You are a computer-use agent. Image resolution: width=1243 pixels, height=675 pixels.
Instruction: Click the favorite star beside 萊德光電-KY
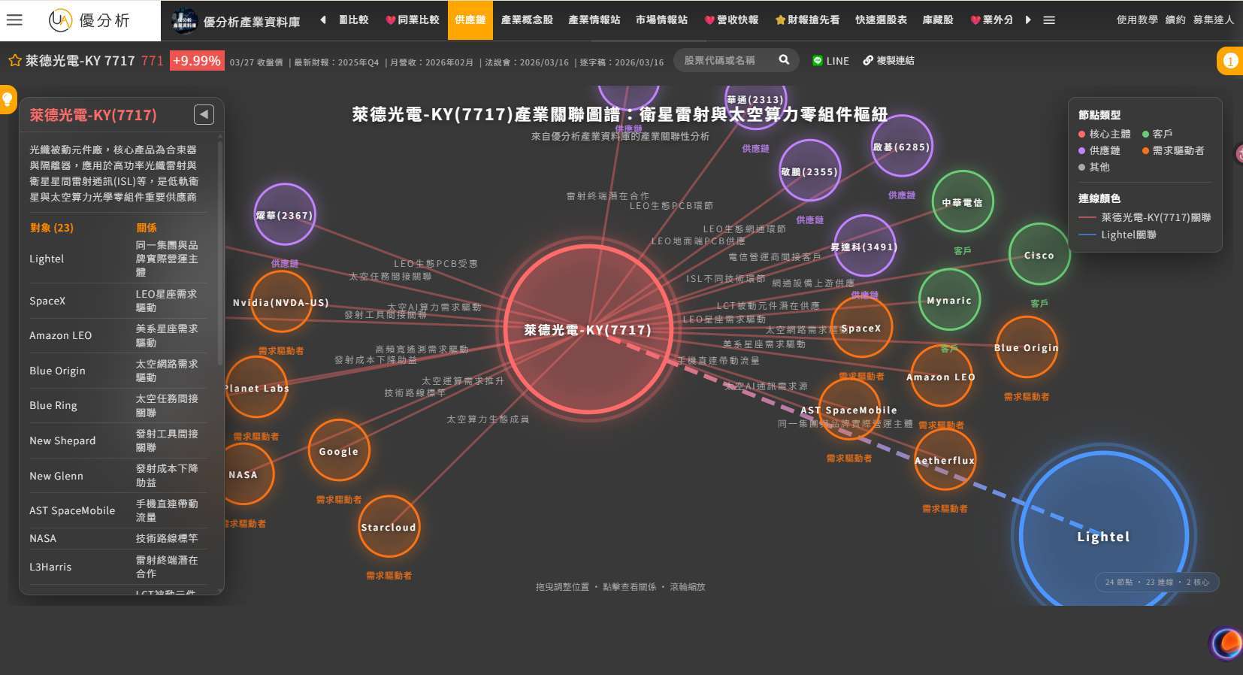click(x=14, y=61)
